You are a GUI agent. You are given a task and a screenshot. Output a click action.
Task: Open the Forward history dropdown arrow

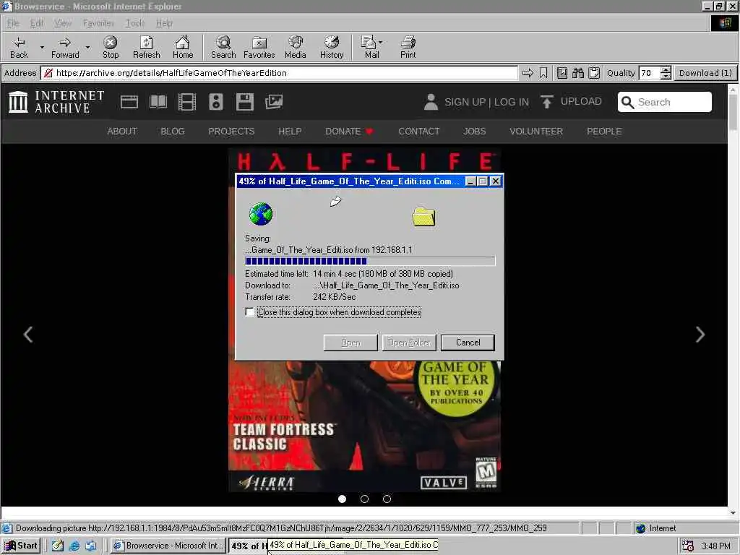(87, 47)
